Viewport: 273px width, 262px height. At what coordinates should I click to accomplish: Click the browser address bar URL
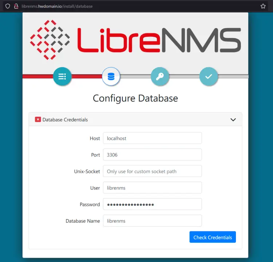[x=58, y=6]
